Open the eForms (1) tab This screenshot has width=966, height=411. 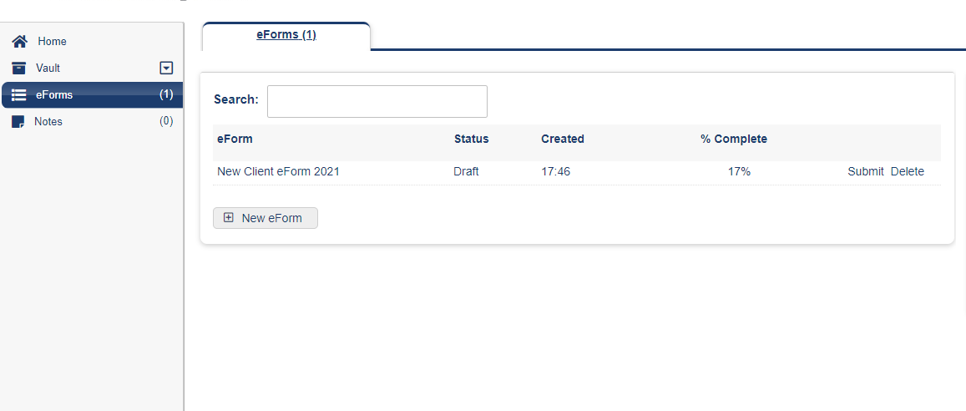point(286,35)
